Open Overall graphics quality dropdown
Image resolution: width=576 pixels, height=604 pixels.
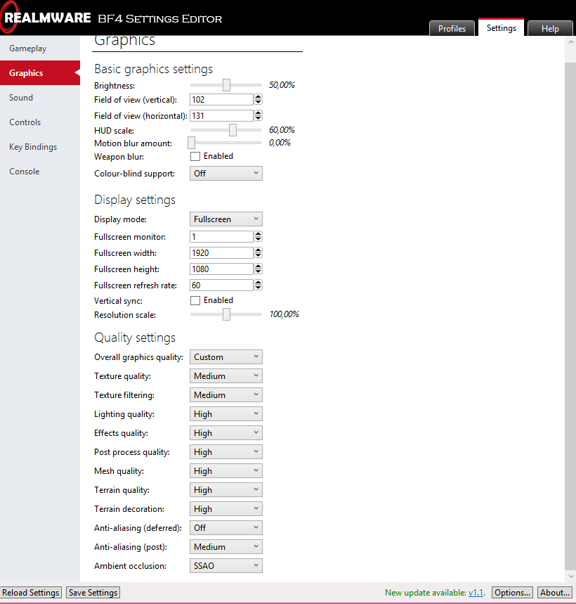click(226, 357)
